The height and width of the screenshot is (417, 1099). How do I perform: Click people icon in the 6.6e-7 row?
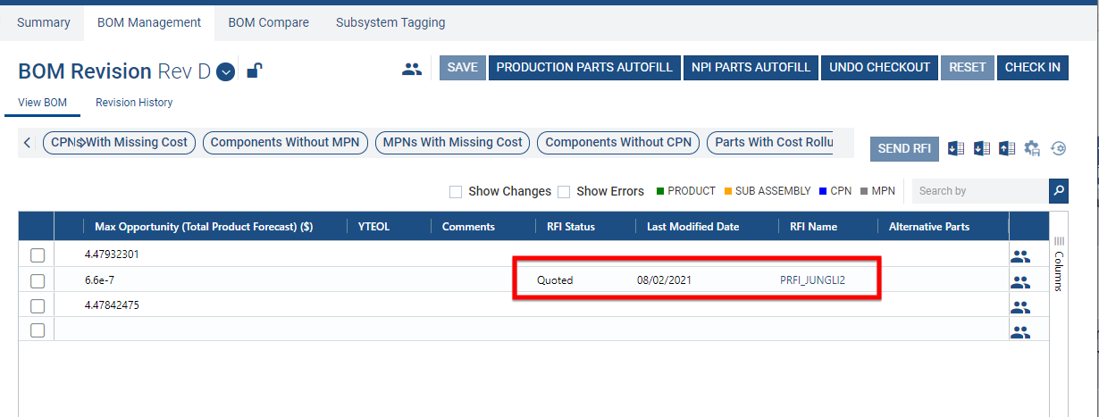point(1020,282)
